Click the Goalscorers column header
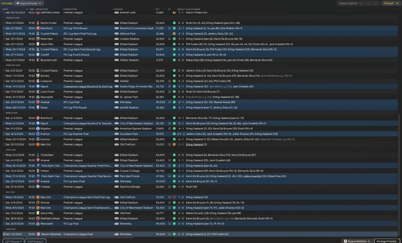Screen dimensions: 402x243 click(x=193, y=9)
